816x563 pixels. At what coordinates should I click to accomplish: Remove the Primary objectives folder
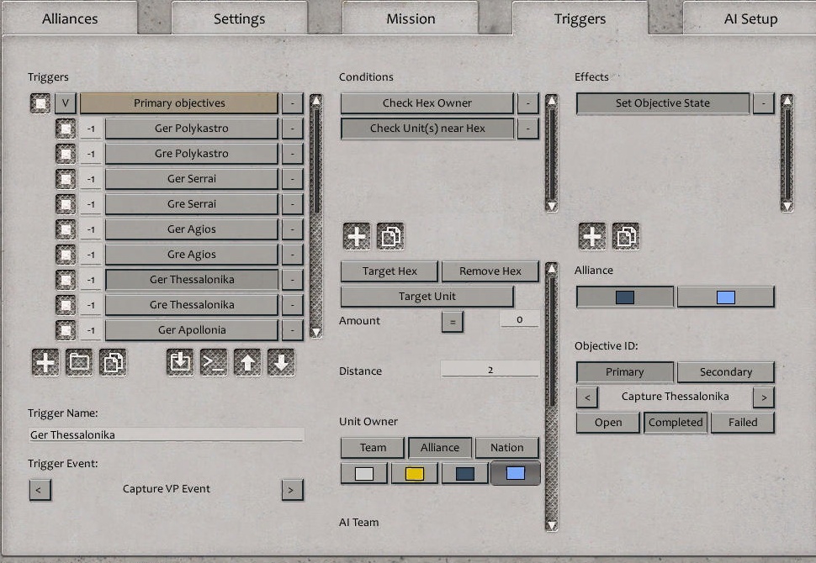pos(293,103)
